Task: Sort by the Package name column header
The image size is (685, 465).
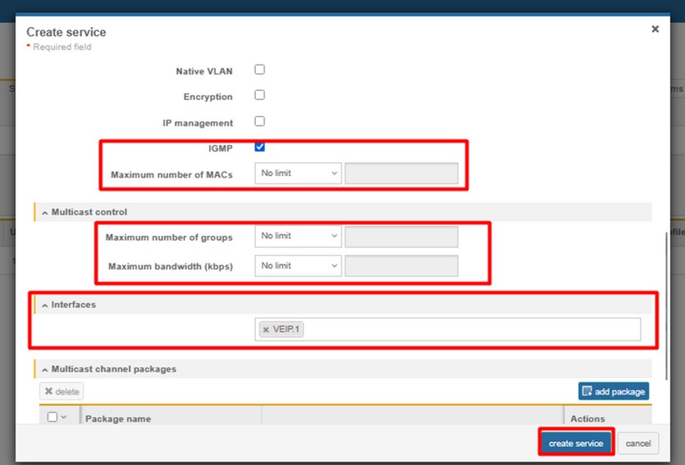Action: coord(118,418)
